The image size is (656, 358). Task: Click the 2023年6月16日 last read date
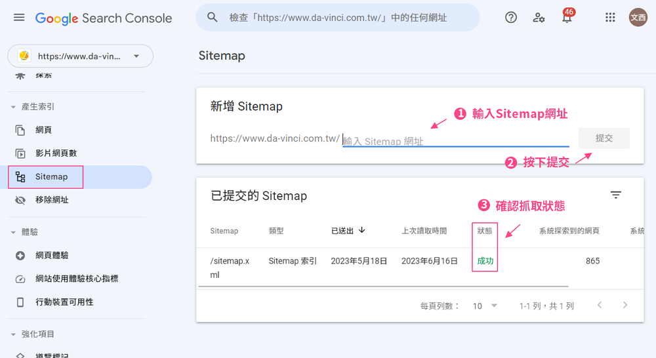[429, 261]
